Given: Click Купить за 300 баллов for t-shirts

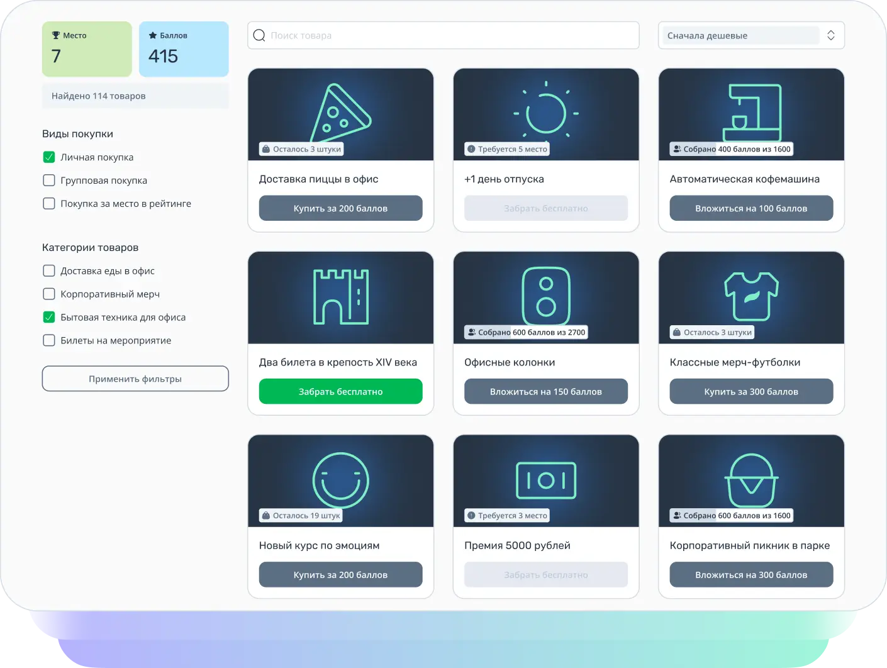Looking at the screenshot, I should 751,391.
